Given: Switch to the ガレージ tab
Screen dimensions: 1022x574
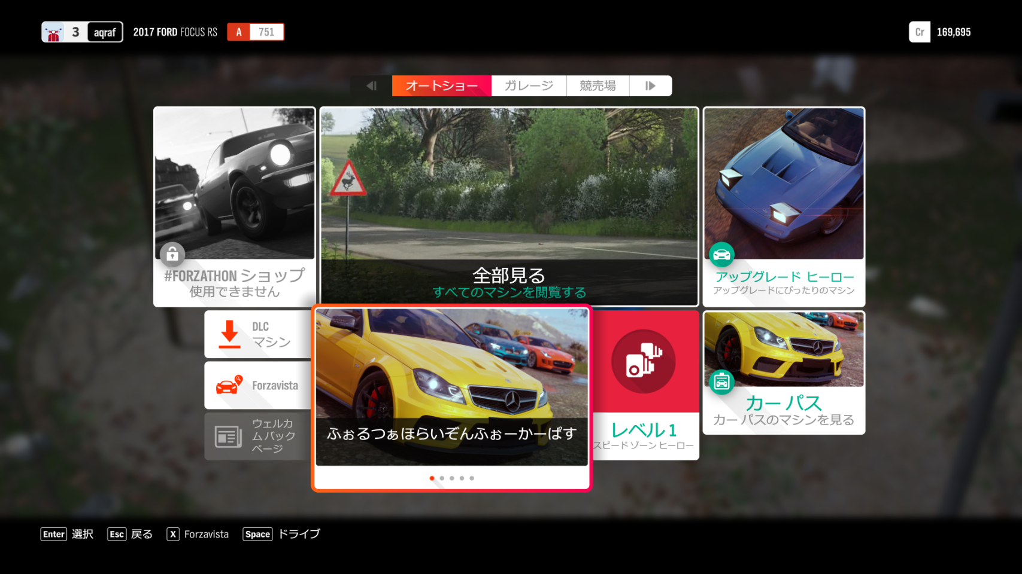Looking at the screenshot, I should [529, 86].
